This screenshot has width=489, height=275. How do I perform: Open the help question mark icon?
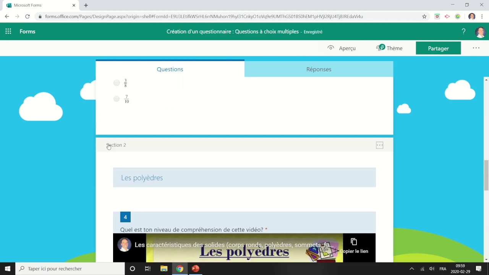pyautogui.click(x=463, y=31)
